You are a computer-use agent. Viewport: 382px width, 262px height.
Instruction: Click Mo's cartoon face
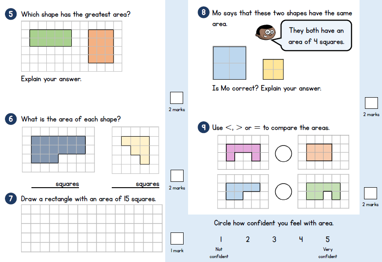(x=263, y=33)
